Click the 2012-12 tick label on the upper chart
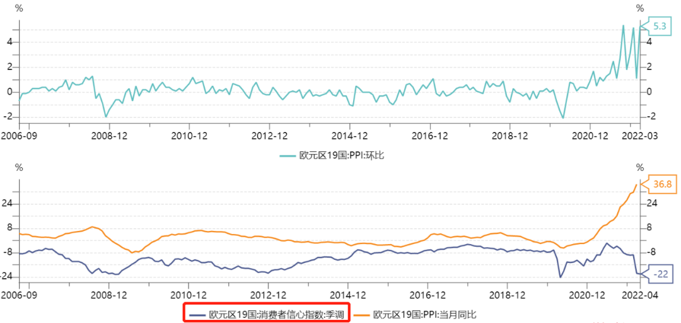Viewport: 681px width, 323px height. click(269, 136)
